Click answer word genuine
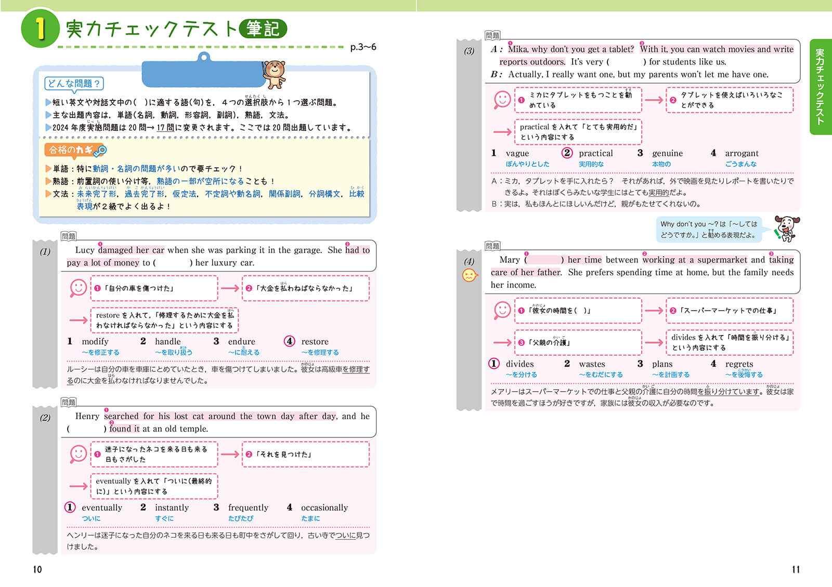The height and width of the screenshot is (587, 832). 667,153
